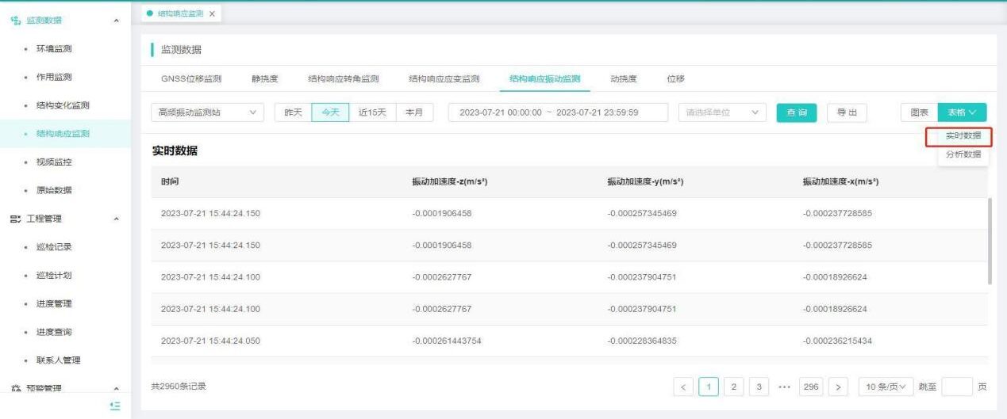Select the 今天 date range option
The width and height of the screenshot is (1007, 419).
coord(329,112)
